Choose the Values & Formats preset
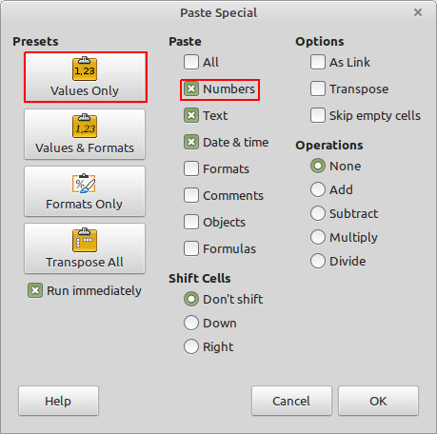437x434 pixels. 85,134
